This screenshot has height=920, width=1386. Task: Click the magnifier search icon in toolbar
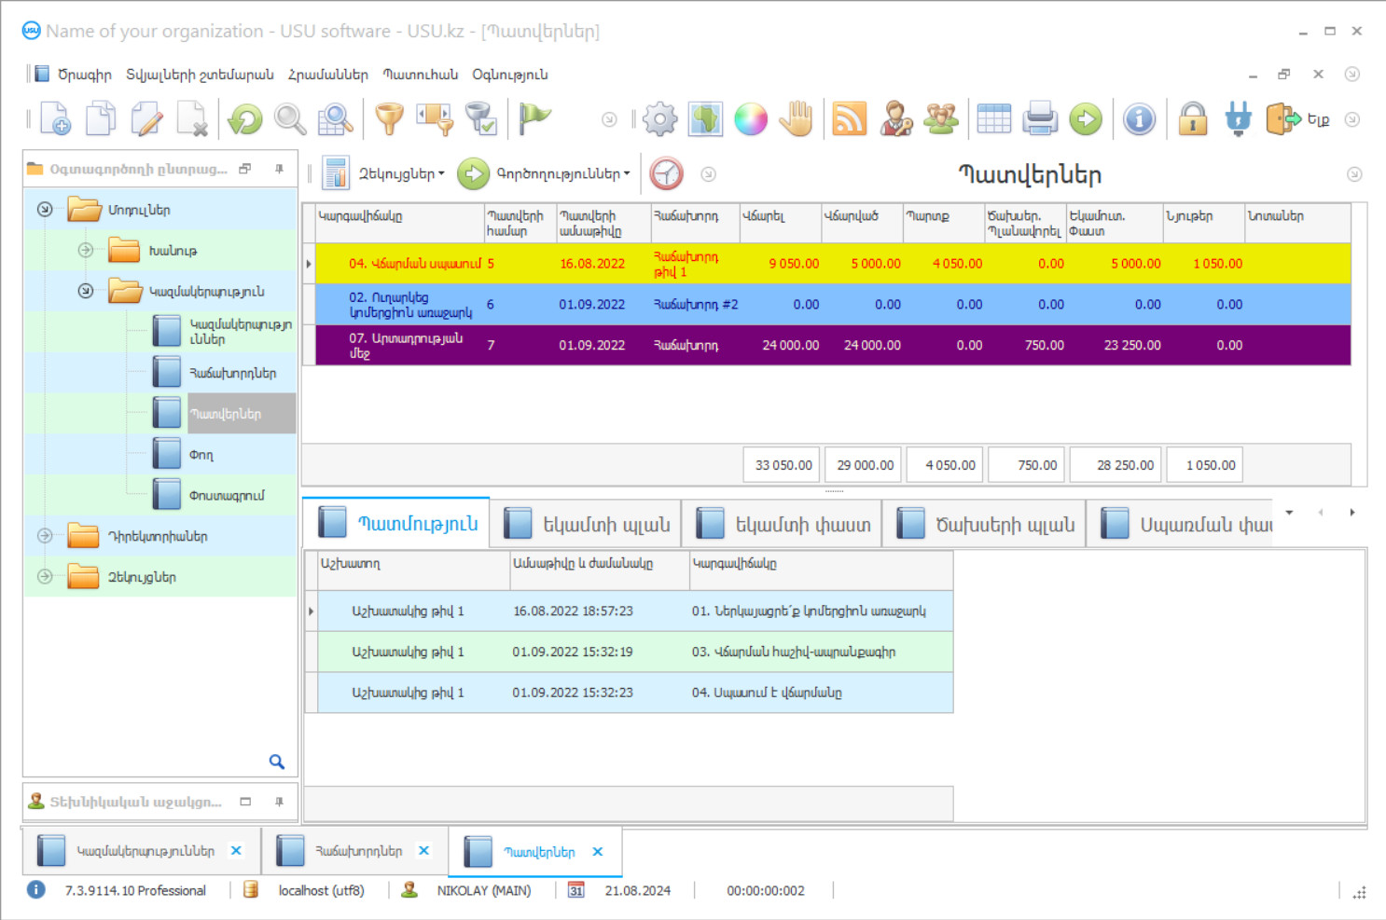[x=290, y=119]
